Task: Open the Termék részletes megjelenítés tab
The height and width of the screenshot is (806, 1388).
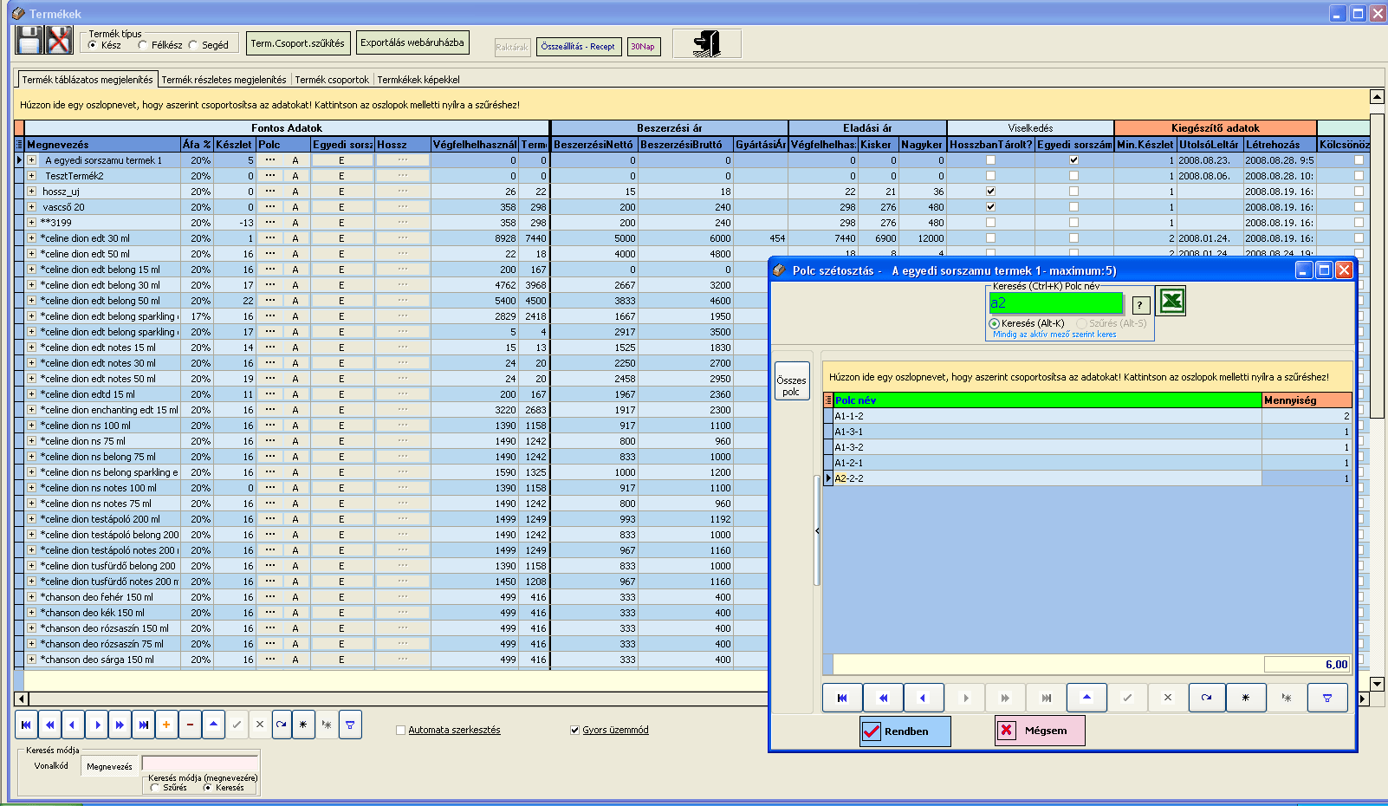Action: point(224,80)
